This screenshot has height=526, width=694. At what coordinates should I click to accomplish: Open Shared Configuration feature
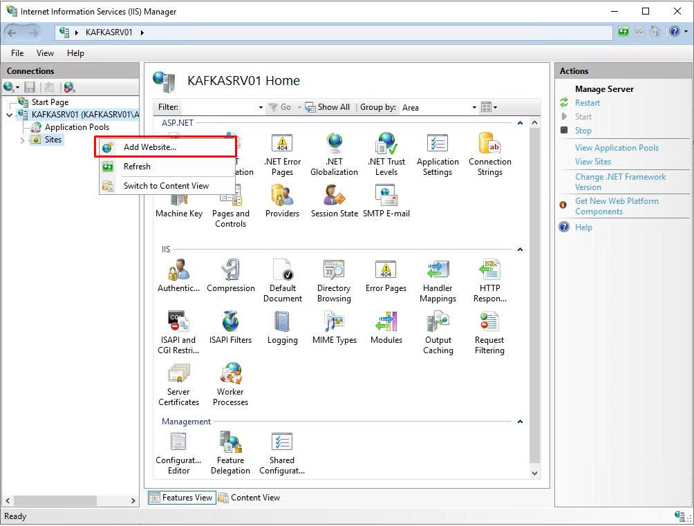pos(282,453)
